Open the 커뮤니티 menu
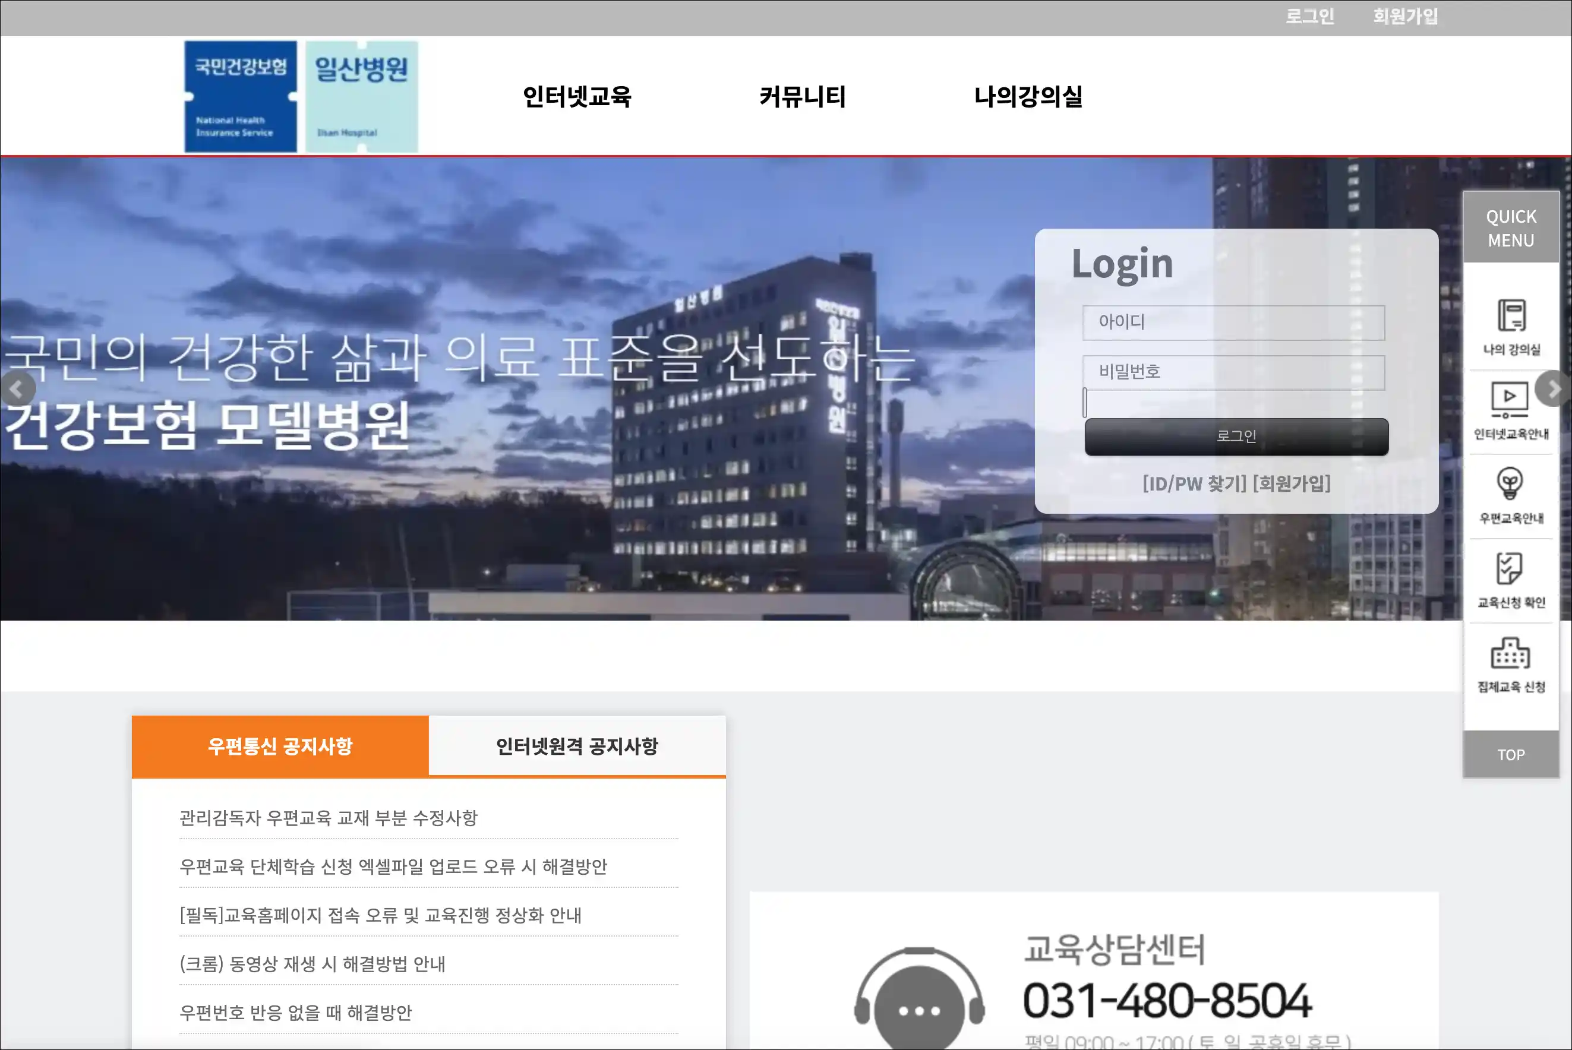 (x=803, y=96)
